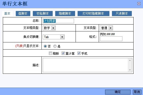Switch to the 基本 tab
The height and width of the screenshot is (95, 143).
[7, 14]
